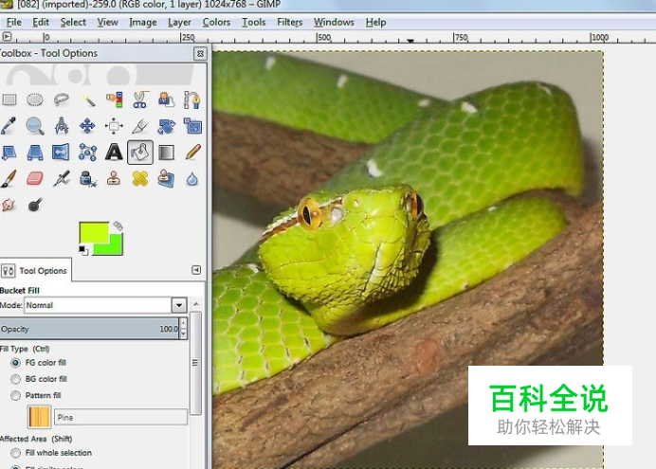Reset colors to default black and white
The width and height of the screenshot is (656, 469).
click(83, 250)
